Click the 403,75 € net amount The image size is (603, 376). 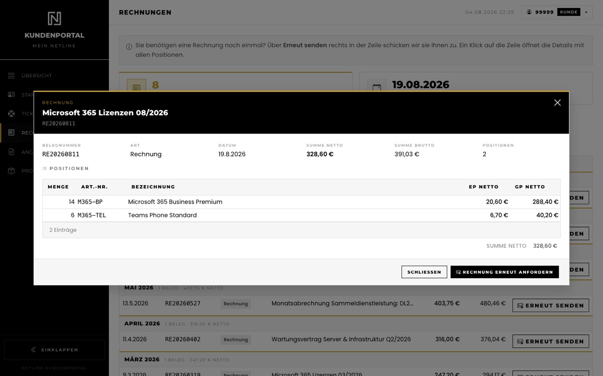(447, 303)
